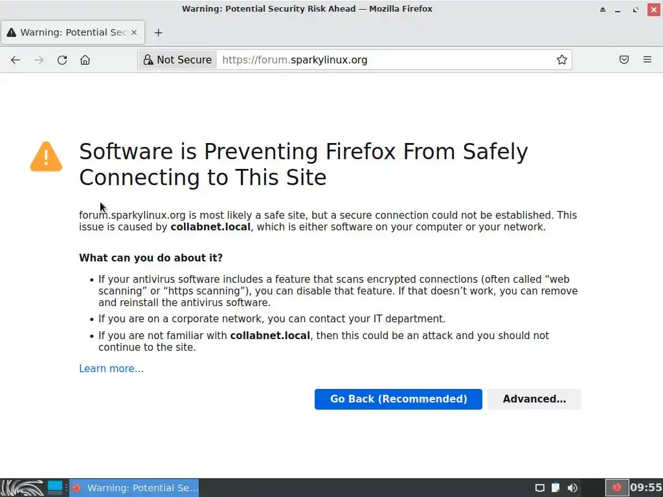The height and width of the screenshot is (497, 663).
Task: Click the Firefox tray icon near clock
Action: click(617, 488)
